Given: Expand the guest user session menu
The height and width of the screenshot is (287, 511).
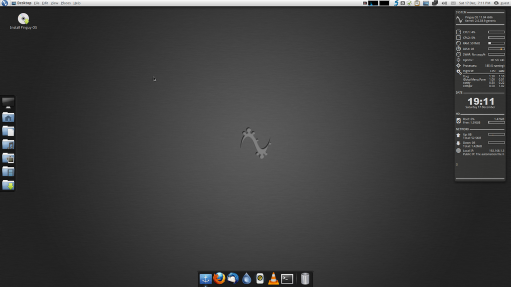Looking at the screenshot, I should click(x=502, y=3).
